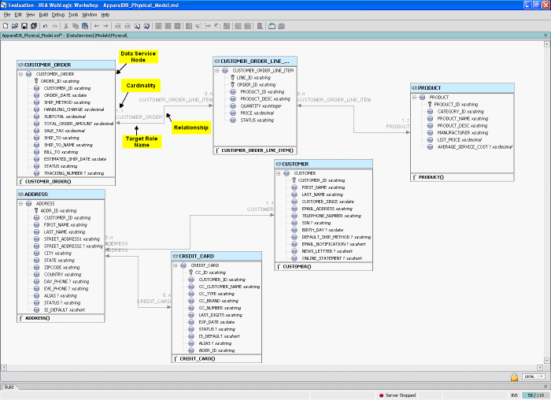Open the Help menu
Image resolution: width=551 pixels, height=400 pixels.
pos(105,15)
